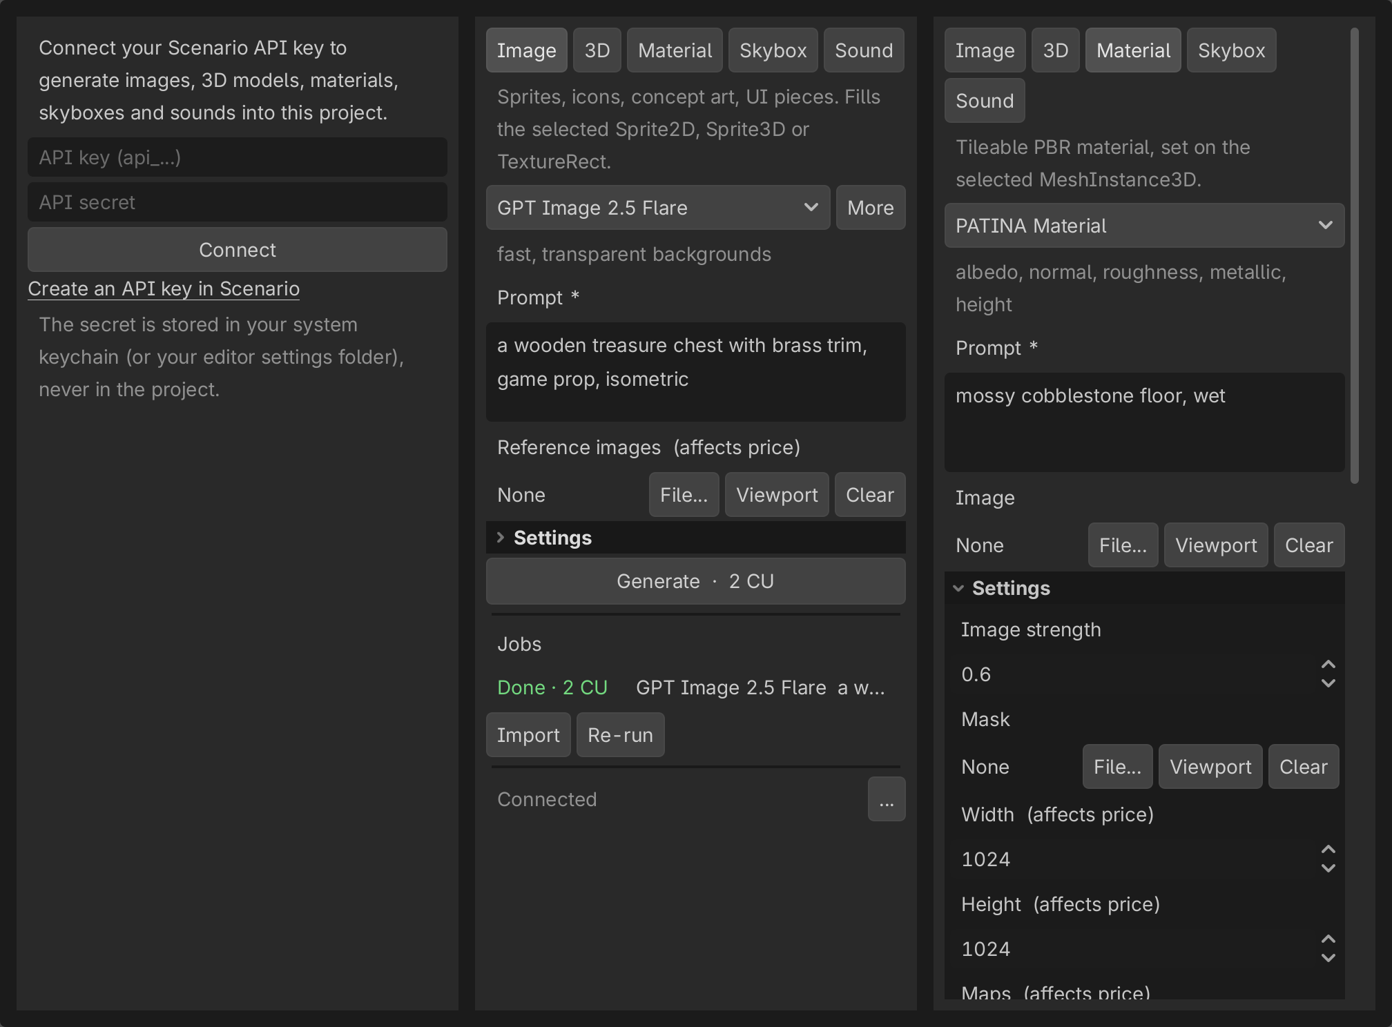Open the Create an API key in Scenario link
Image resolution: width=1392 pixels, height=1027 pixels.
click(x=164, y=288)
